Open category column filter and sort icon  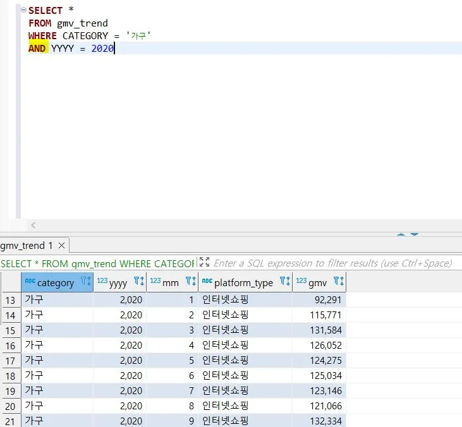[x=86, y=281]
